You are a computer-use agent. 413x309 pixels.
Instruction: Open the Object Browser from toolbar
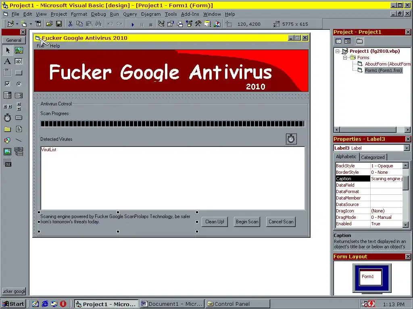190,24
